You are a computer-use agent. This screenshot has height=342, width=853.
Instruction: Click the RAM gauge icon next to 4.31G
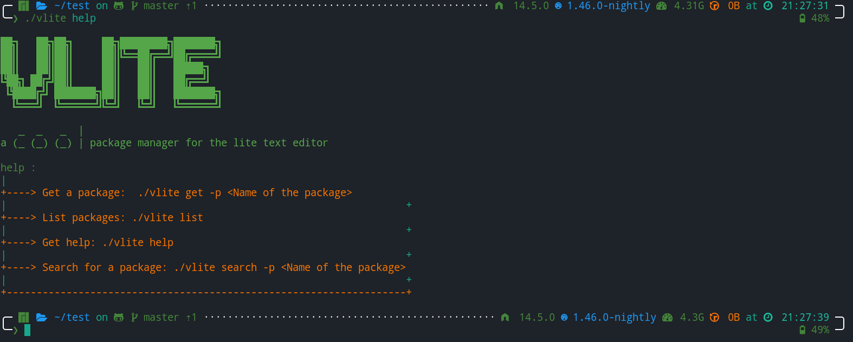pyautogui.click(x=662, y=6)
